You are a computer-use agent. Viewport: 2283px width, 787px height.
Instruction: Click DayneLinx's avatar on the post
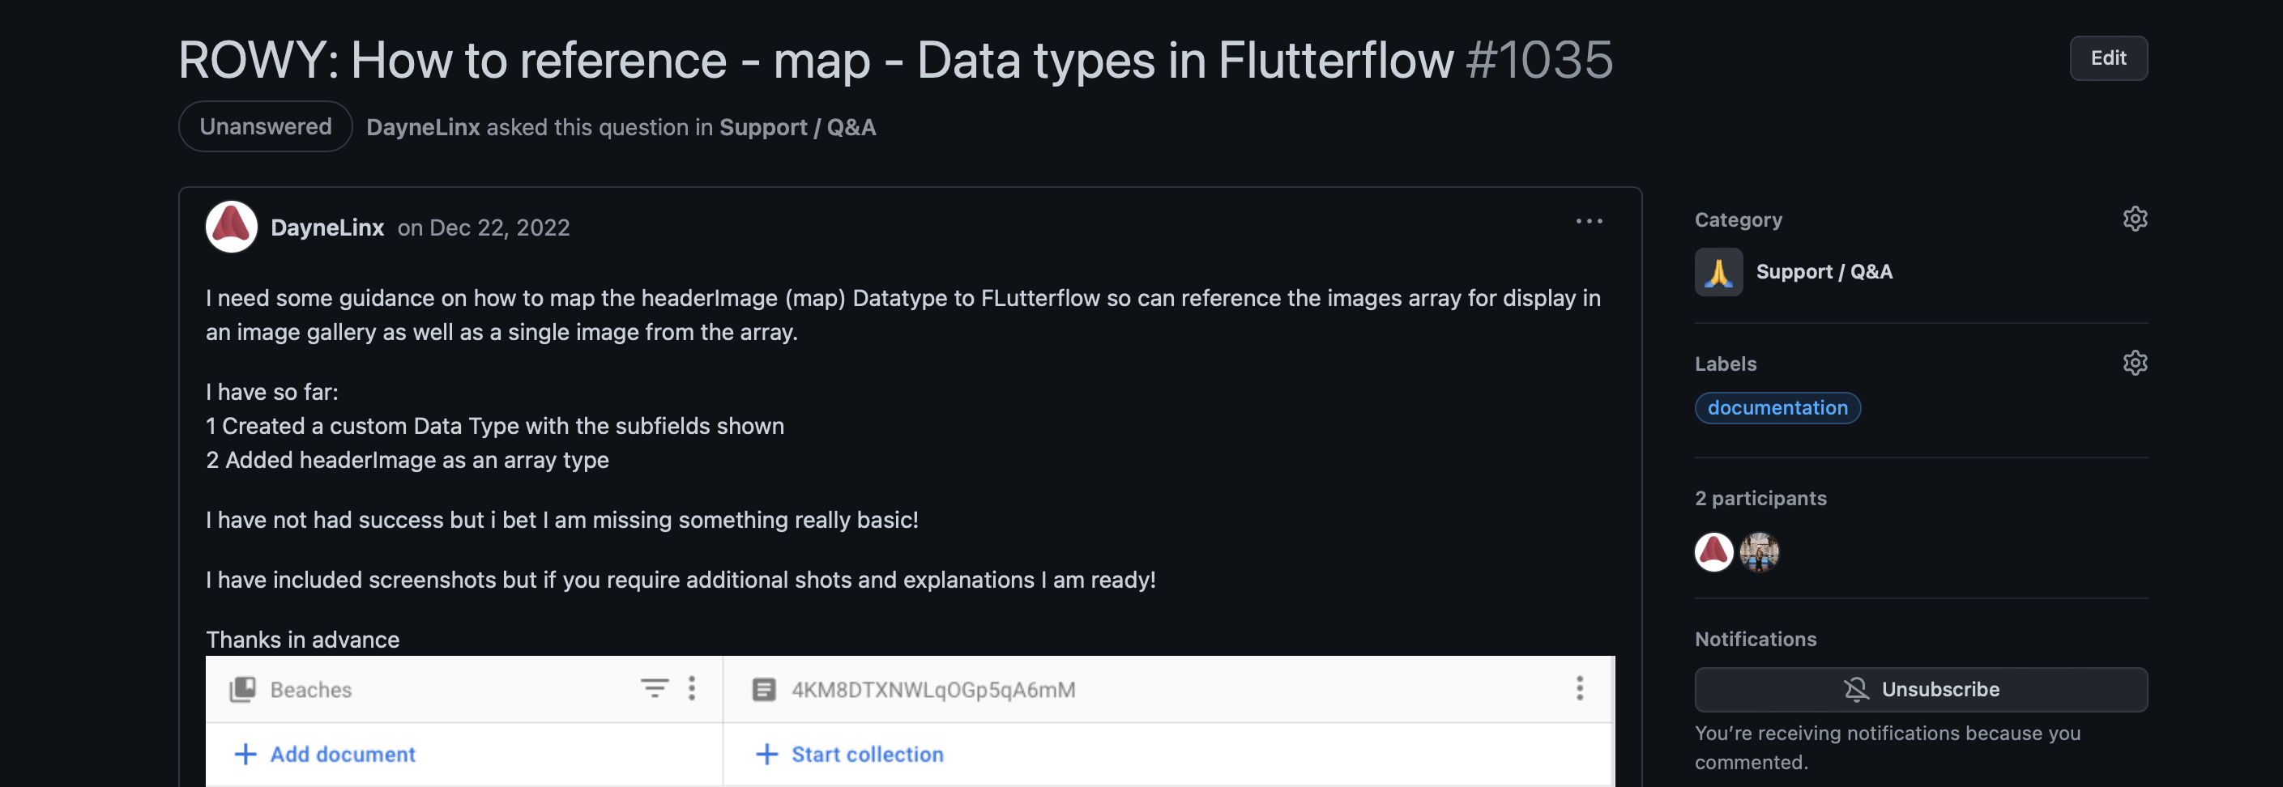(x=232, y=228)
